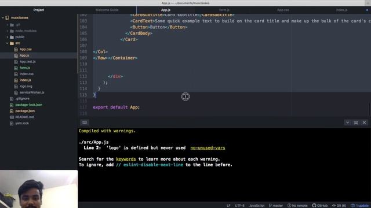Click the form.js file icon in the tree
The image size is (371, 208).
click(16, 68)
